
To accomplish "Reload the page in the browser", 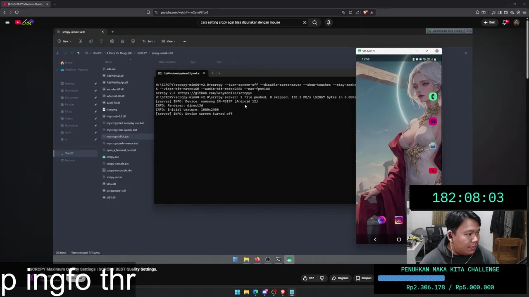I will [17, 12].
